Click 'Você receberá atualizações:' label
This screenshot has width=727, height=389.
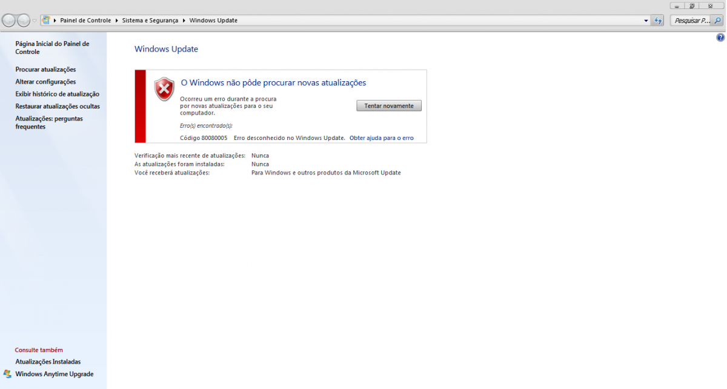(172, 173)
